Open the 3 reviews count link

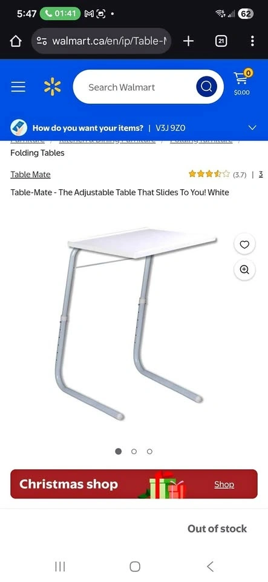tap(261, 174)
